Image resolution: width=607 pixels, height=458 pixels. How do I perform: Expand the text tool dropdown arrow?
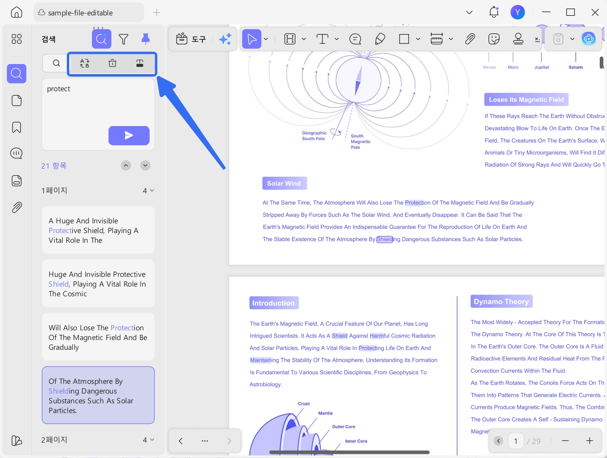(x=337, y=39)
